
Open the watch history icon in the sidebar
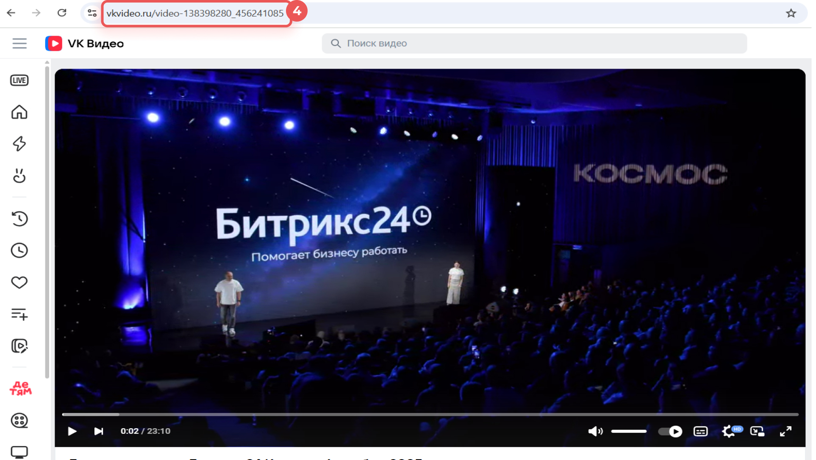tap(19, 219)
